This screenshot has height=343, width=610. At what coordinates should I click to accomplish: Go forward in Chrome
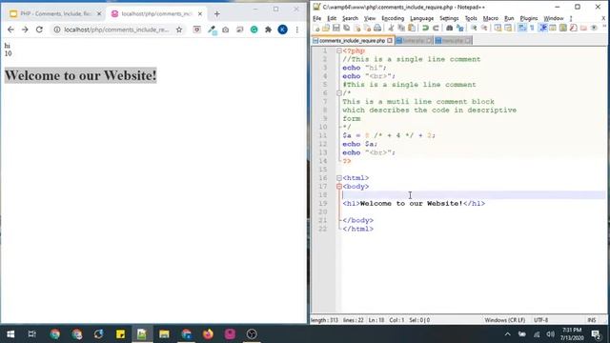point(25,30)
